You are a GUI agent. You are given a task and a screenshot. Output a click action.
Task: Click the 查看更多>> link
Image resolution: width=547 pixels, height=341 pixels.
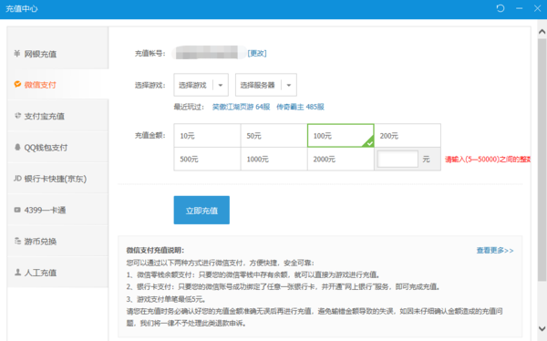click(495, 250)
